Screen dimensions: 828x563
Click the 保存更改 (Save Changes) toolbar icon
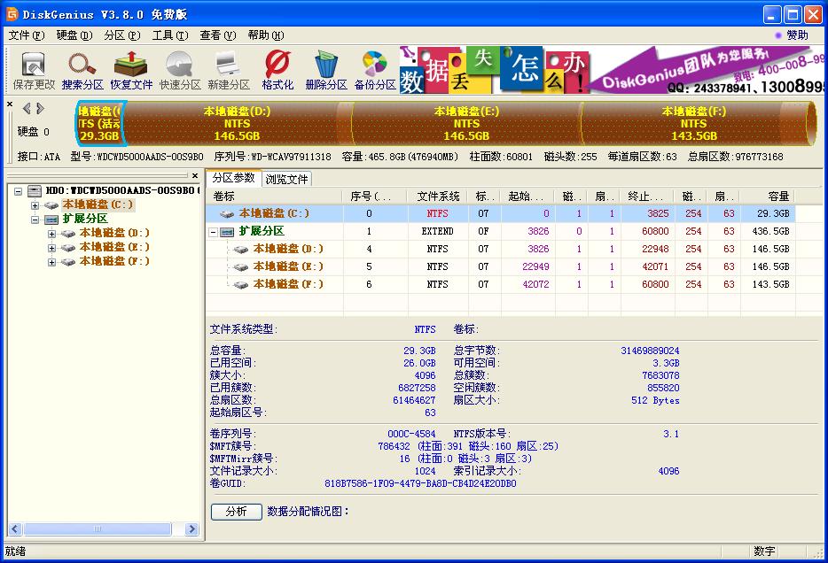click(x=33, y=68)
